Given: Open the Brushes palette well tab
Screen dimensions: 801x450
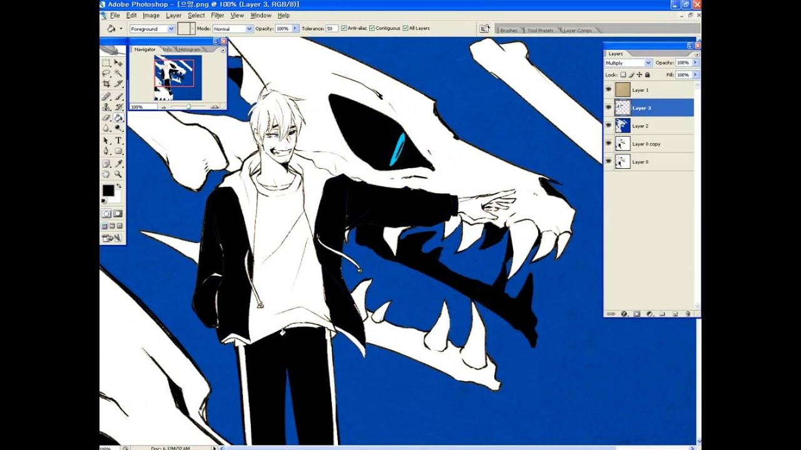Looking at the screenshot, I should coord(509,30).
